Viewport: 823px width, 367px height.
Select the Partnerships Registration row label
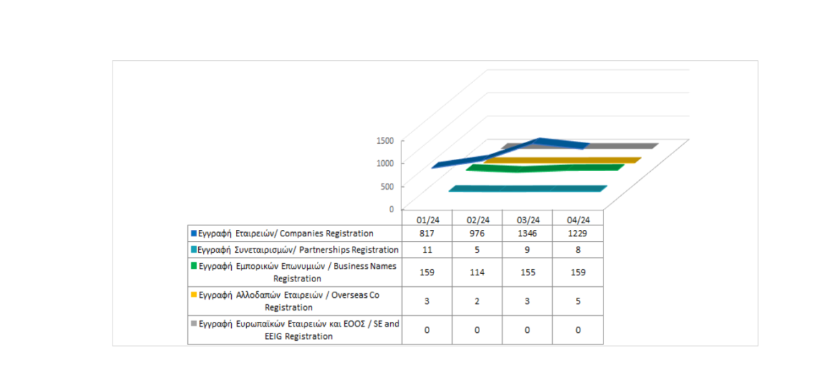298,250
